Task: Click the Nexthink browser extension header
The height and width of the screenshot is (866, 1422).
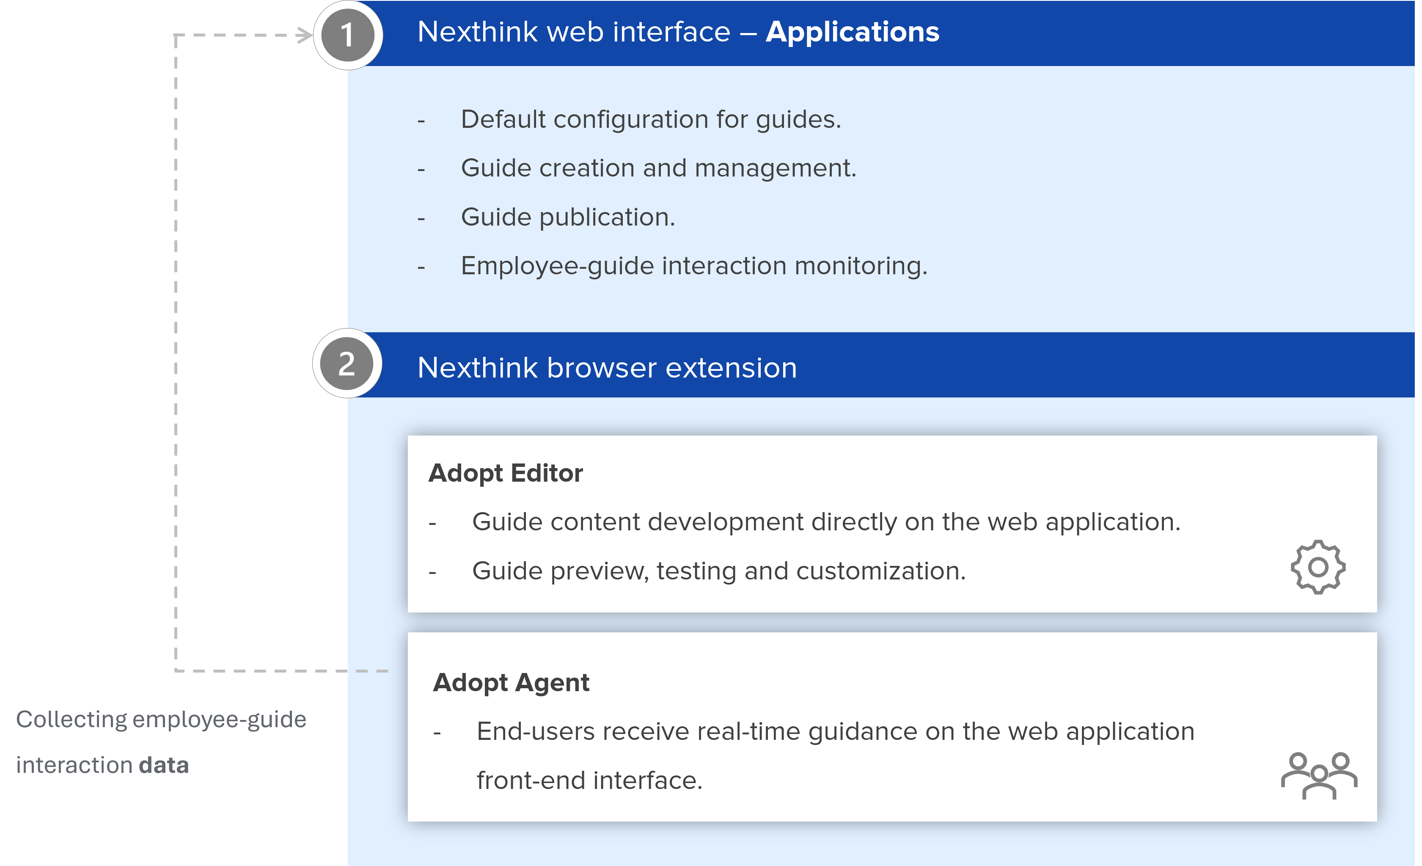Action: coord(607,368)
